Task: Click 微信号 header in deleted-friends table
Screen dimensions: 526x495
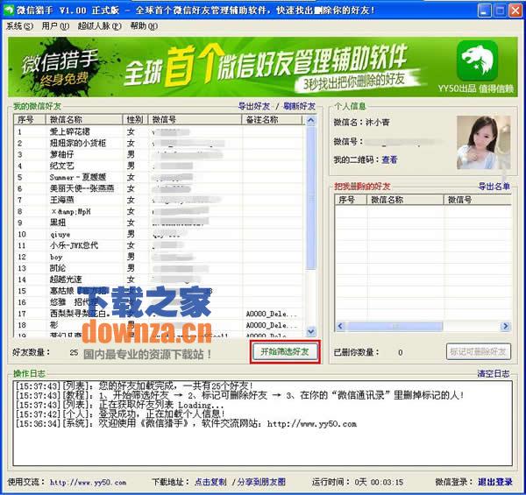Action: [478, 200]
